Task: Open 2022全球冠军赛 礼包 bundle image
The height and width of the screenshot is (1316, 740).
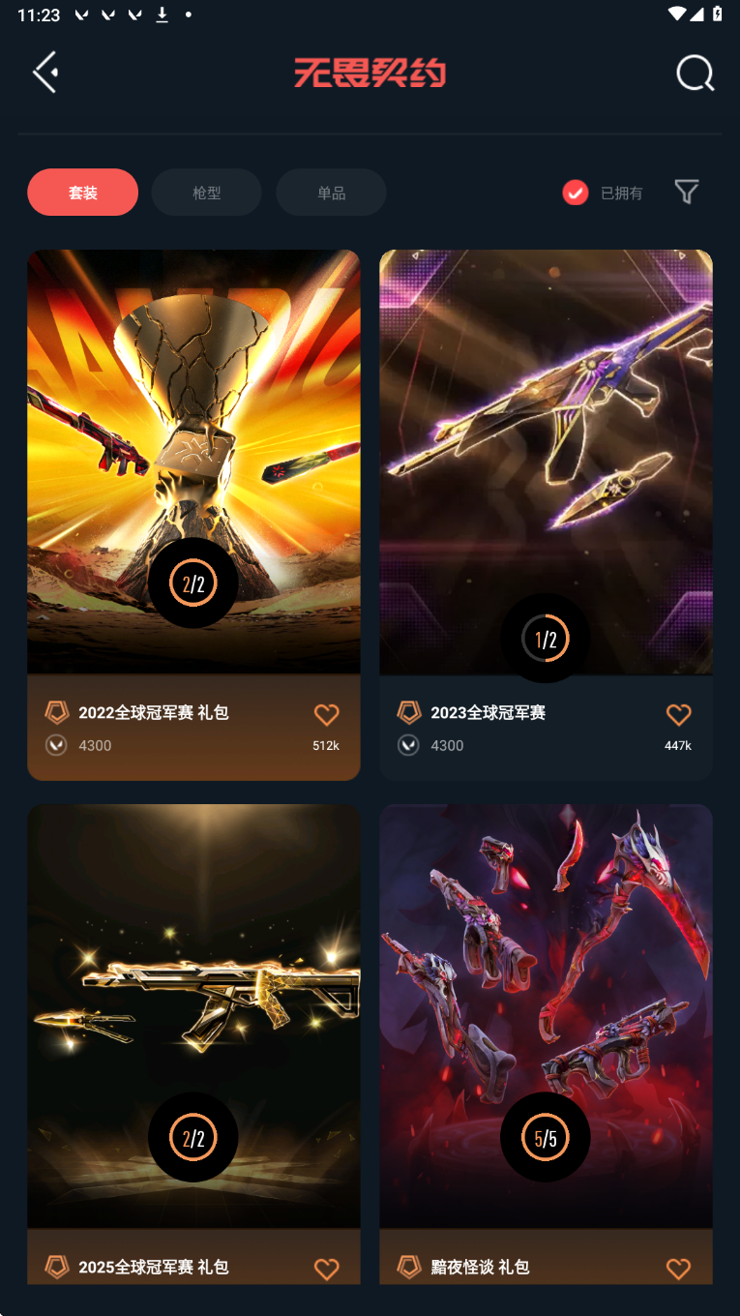Action: (193, 462)
